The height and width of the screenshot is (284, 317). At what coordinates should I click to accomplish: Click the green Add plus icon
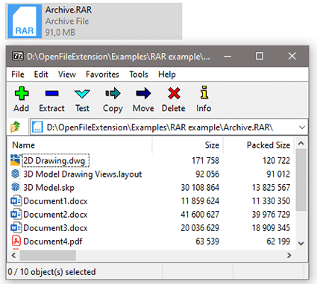22,93
